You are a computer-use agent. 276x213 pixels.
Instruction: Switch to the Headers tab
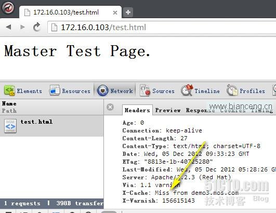(137, 110)
